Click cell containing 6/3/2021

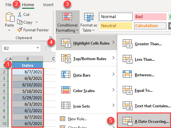28,104
